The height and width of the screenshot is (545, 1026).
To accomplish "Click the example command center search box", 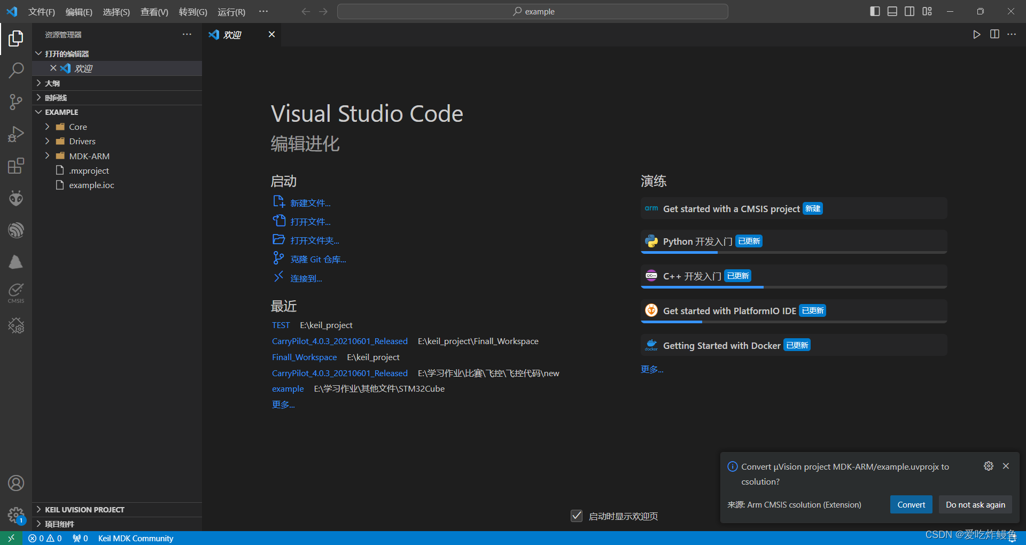I will tap(532, 11).
